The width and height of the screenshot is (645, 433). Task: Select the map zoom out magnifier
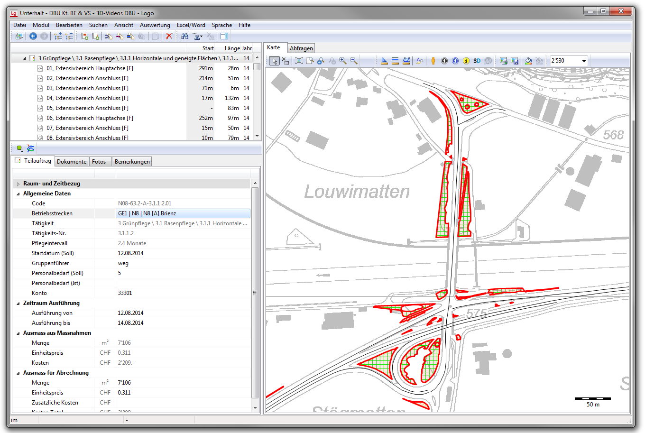(354, 61)
